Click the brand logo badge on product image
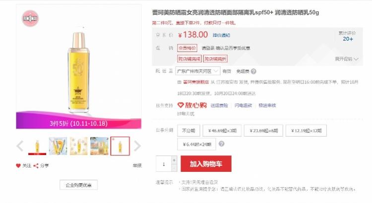The width and height of the screenshot is (372, 203). (30, 18)
